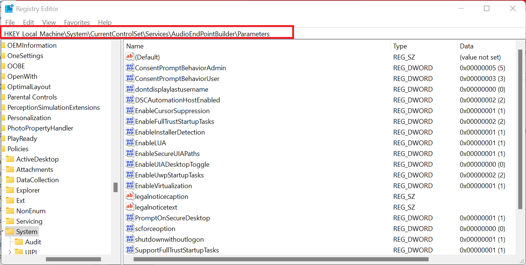The width and height of the screenshot is (526, 265).
Task: Select the OEMInformation key
Action: [32, 45]
